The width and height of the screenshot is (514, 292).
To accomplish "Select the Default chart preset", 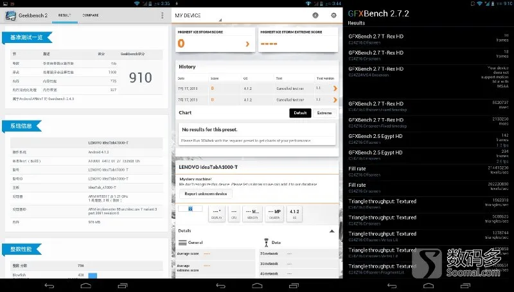I will click(300, 113).
